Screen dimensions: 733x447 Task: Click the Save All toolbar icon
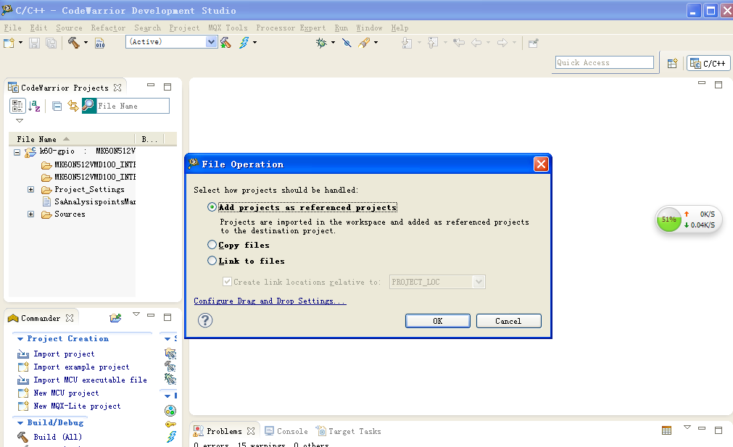[x=51, y=43]
